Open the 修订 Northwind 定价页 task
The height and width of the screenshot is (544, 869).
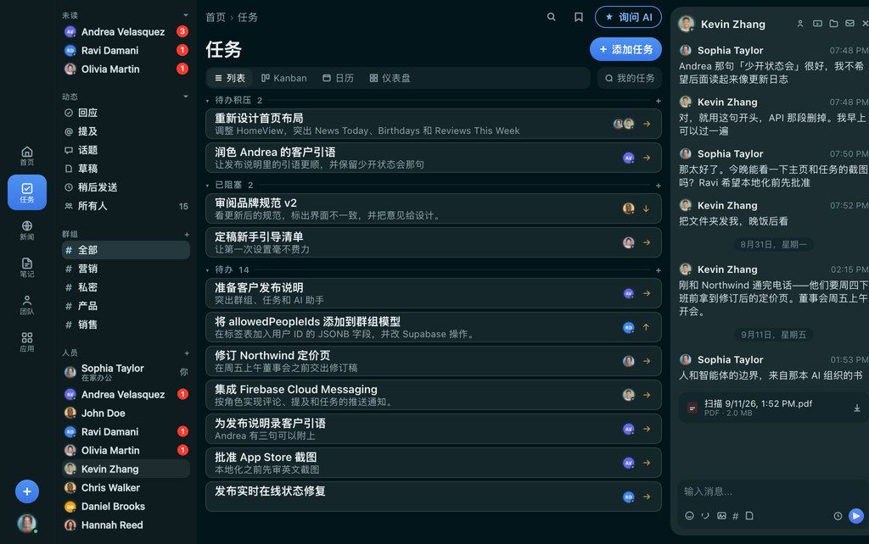[434, 361]
